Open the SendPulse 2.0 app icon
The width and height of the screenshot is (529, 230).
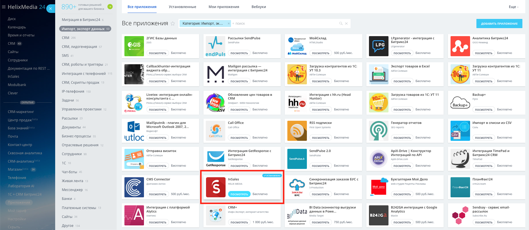tap(297, 159)
